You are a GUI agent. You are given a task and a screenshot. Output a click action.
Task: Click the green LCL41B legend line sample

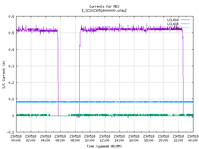coord(185,24)
